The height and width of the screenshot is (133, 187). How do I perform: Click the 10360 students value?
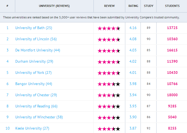[172, 39]
